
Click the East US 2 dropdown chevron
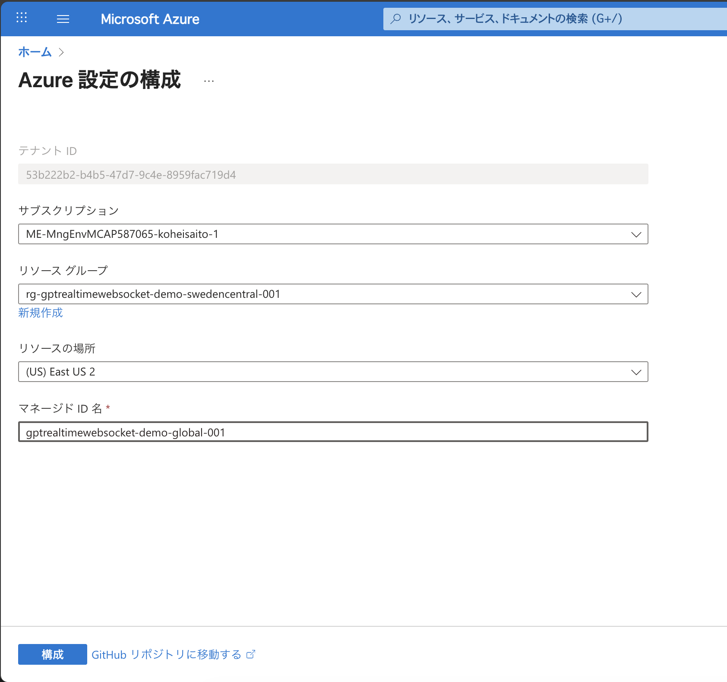[x=636, y=372]
